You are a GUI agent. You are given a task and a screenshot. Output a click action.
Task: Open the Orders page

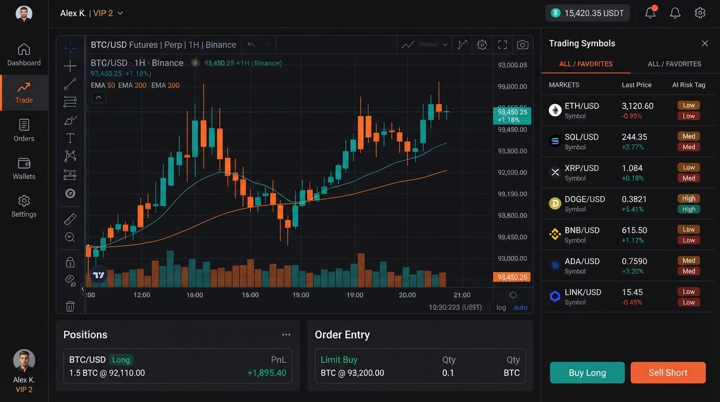pos(24,130)
